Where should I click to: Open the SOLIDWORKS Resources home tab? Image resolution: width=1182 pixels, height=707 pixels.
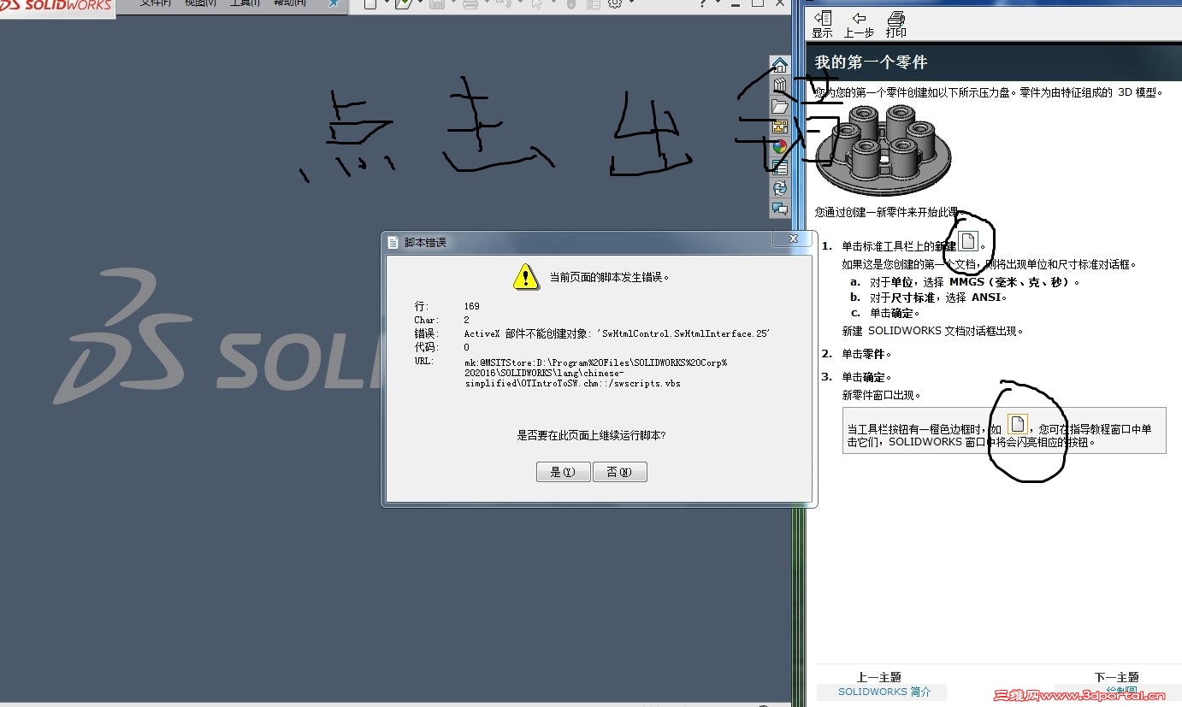point(779,66)
